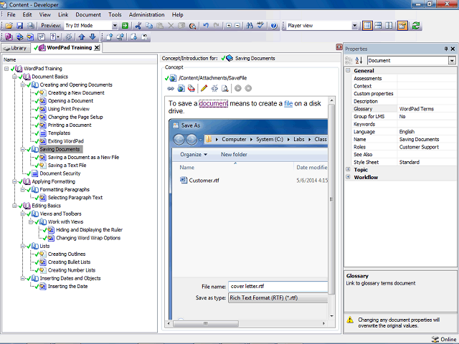
Task: Open the Player view dropdown
Action: coord(354,26)
